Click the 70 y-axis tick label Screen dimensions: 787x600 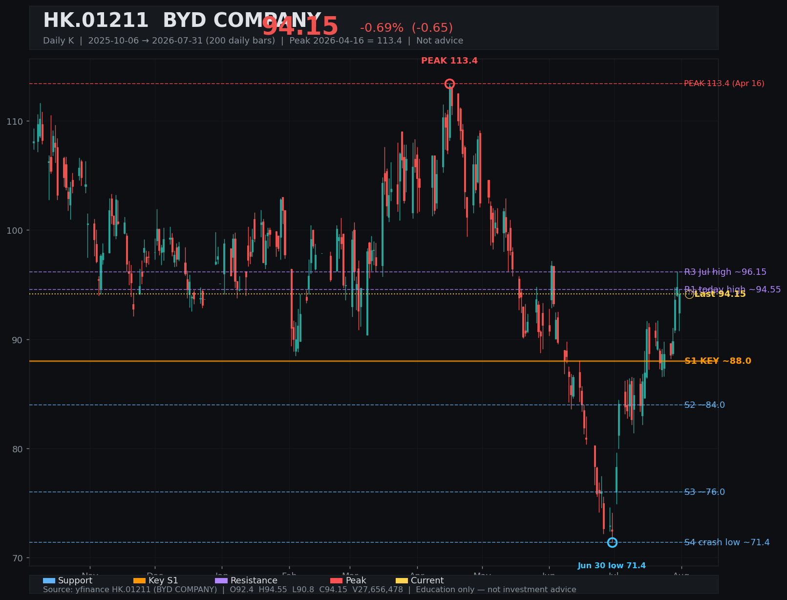(x=18, y=558)
